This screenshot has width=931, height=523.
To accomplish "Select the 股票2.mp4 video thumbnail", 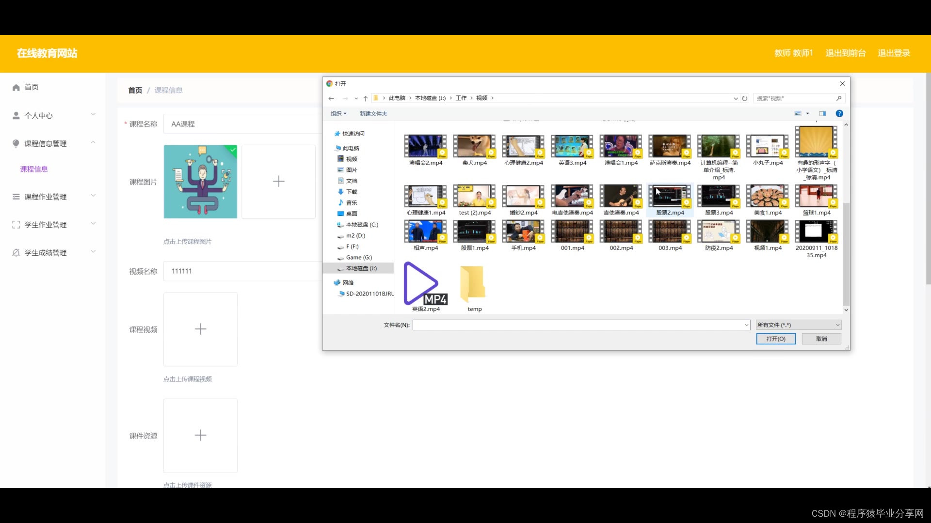I will [670, 196].
